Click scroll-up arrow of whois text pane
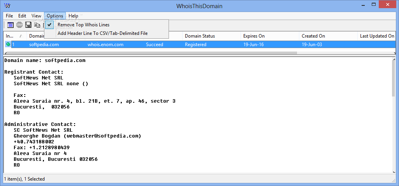This screenshot has height=186, width=399. click(394, 59)
